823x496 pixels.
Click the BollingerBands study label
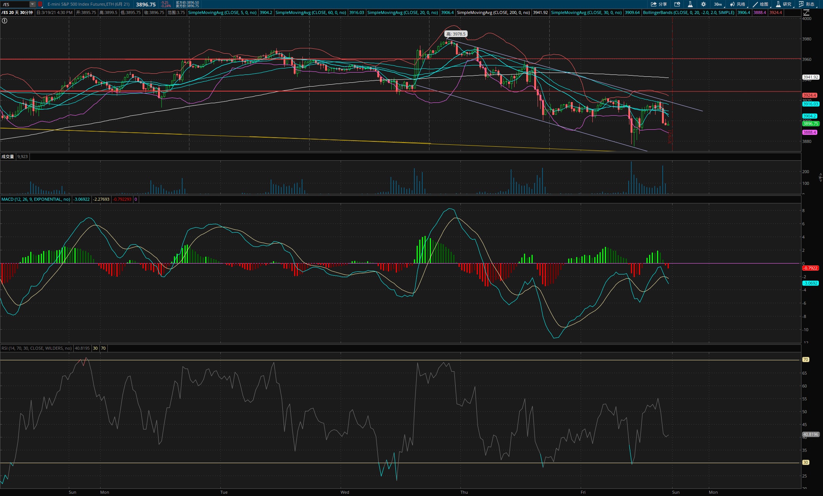689,12
